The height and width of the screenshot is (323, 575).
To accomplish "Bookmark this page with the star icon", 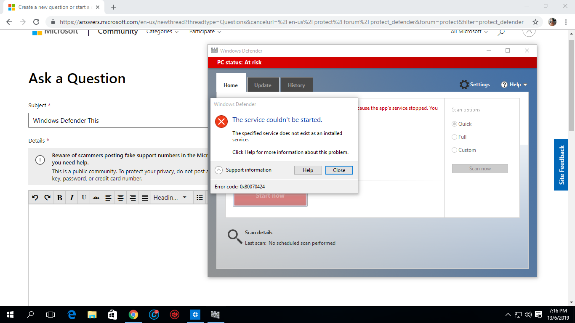I will click(x=535, y=22).
